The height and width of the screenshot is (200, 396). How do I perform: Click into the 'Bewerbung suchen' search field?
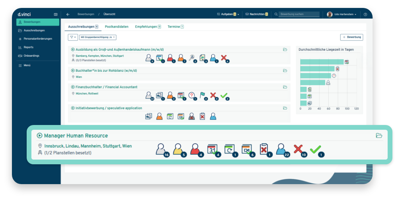pyautogui.click(x=299, y=14)
